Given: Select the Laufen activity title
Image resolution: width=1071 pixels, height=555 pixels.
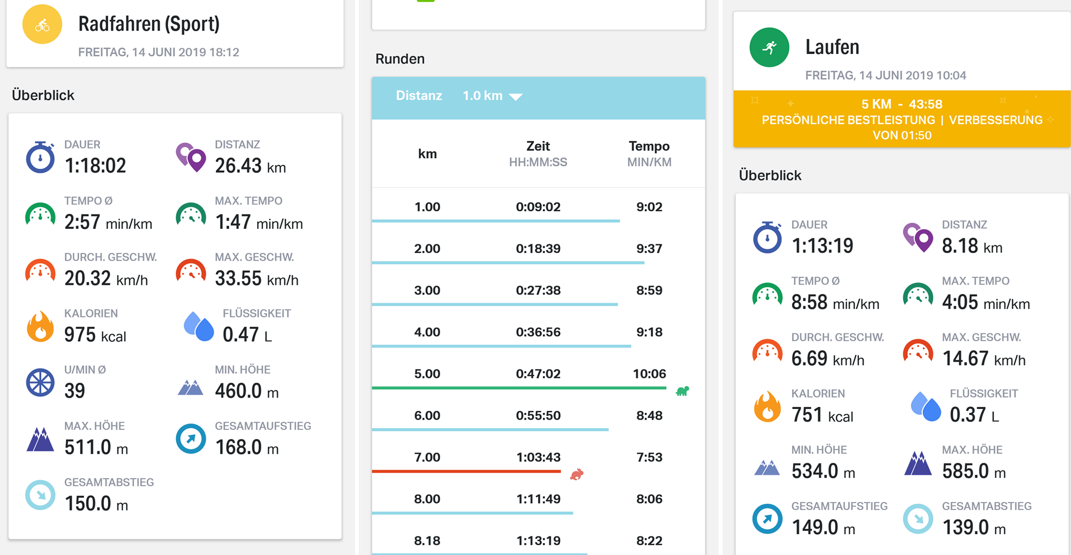Looking at the screenshot, I should [832, 47].
